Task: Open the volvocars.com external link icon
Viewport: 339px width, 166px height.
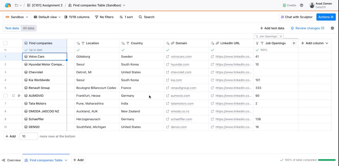Action: (167, 57)
